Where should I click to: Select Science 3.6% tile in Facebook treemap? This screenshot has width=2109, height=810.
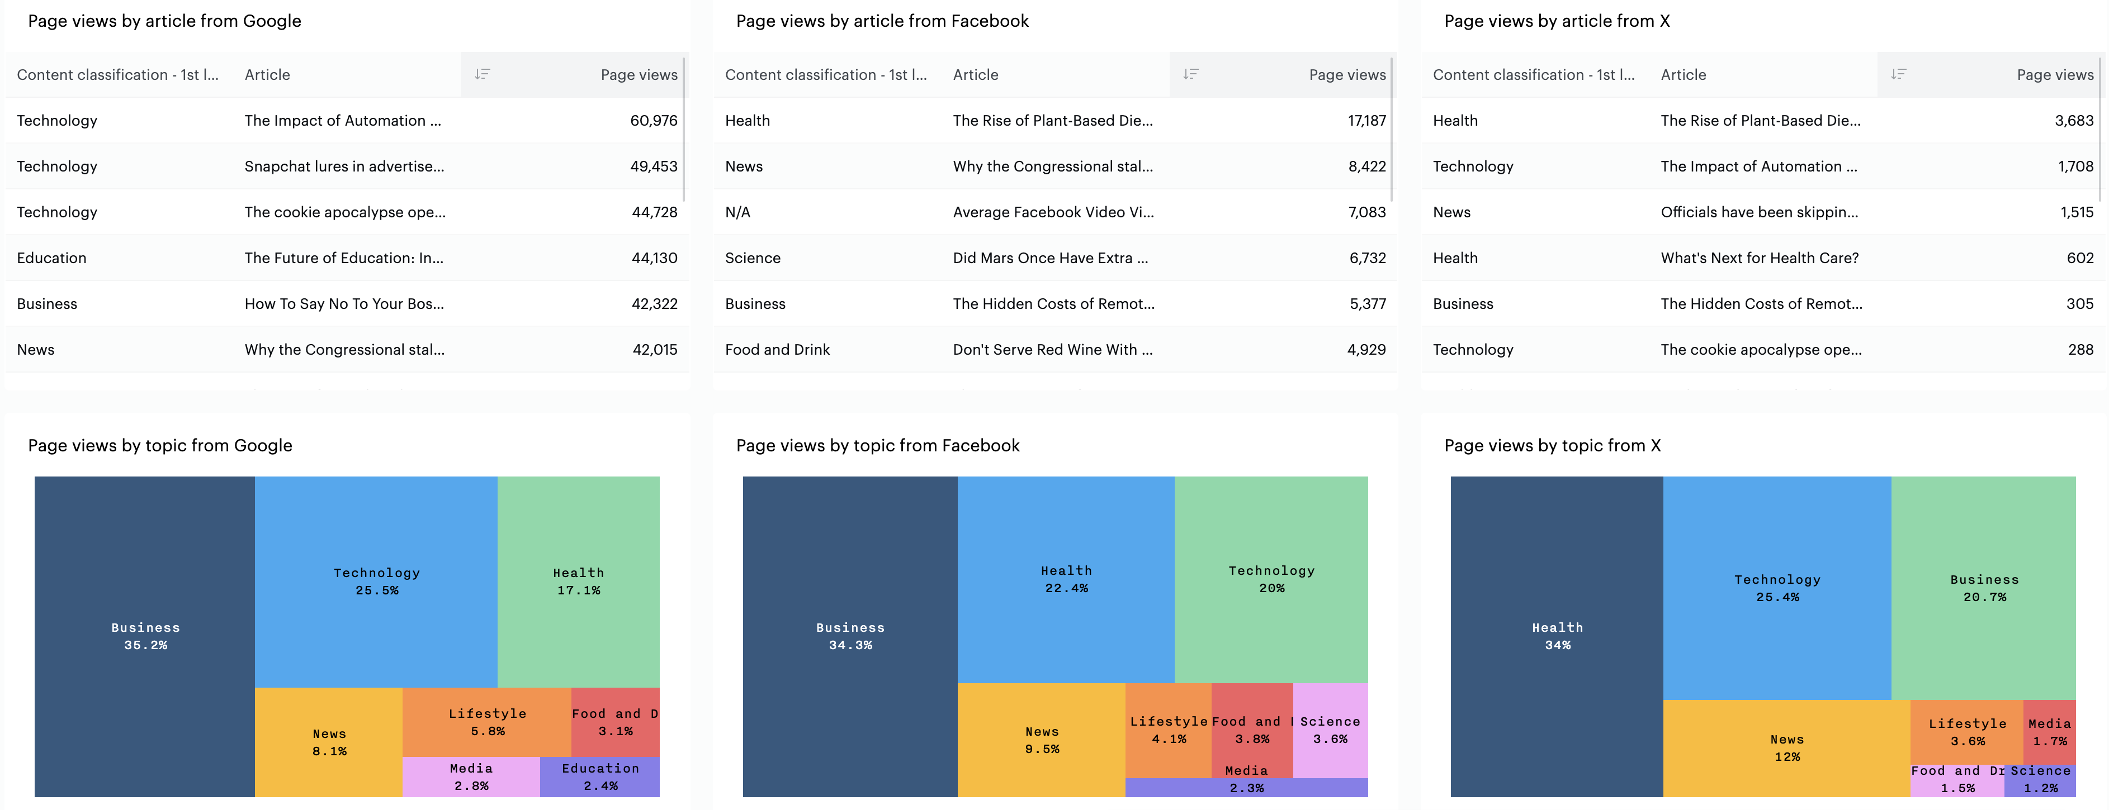tap(1330, 730)
